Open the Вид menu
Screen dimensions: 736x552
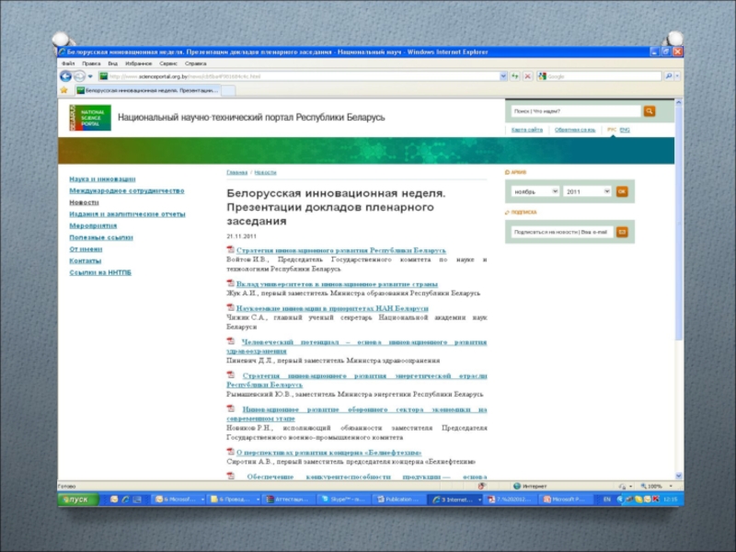point(112,63)
